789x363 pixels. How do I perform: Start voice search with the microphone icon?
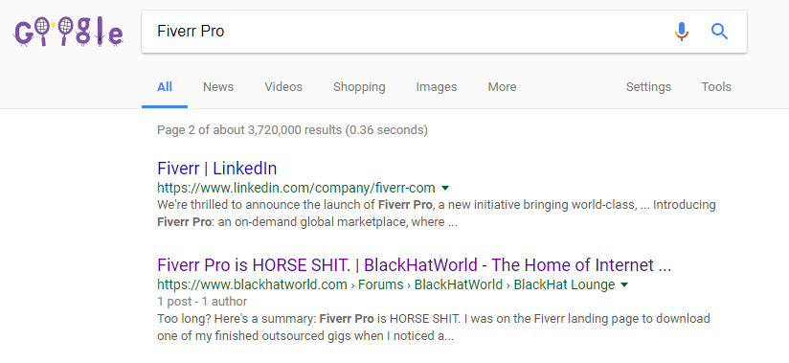click(x=682, y=32)
